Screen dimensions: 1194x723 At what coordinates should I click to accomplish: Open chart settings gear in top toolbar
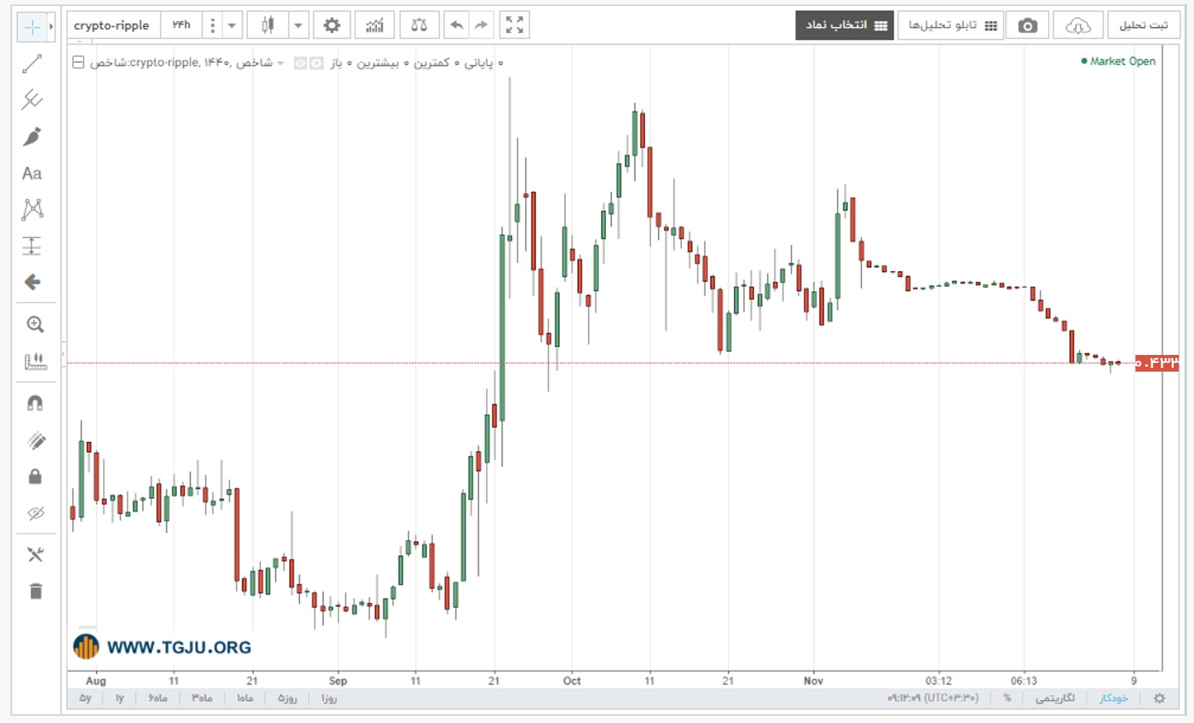pos(331,25)
